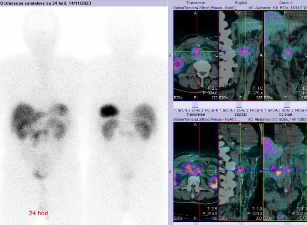Click the slice number "287"

(x=260, y=98)
